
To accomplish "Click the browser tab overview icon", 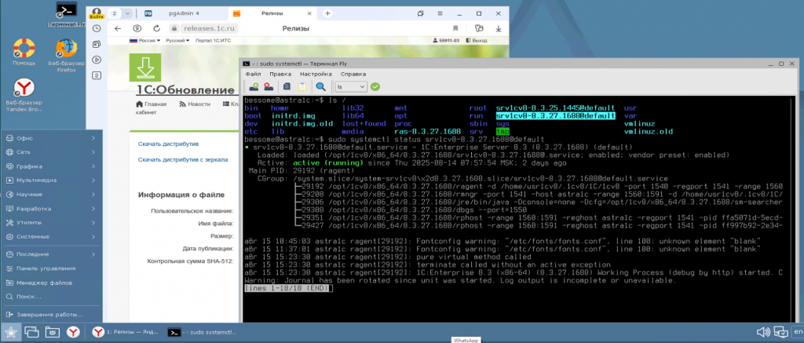I will pyautogui.click(x=421, y=13).
